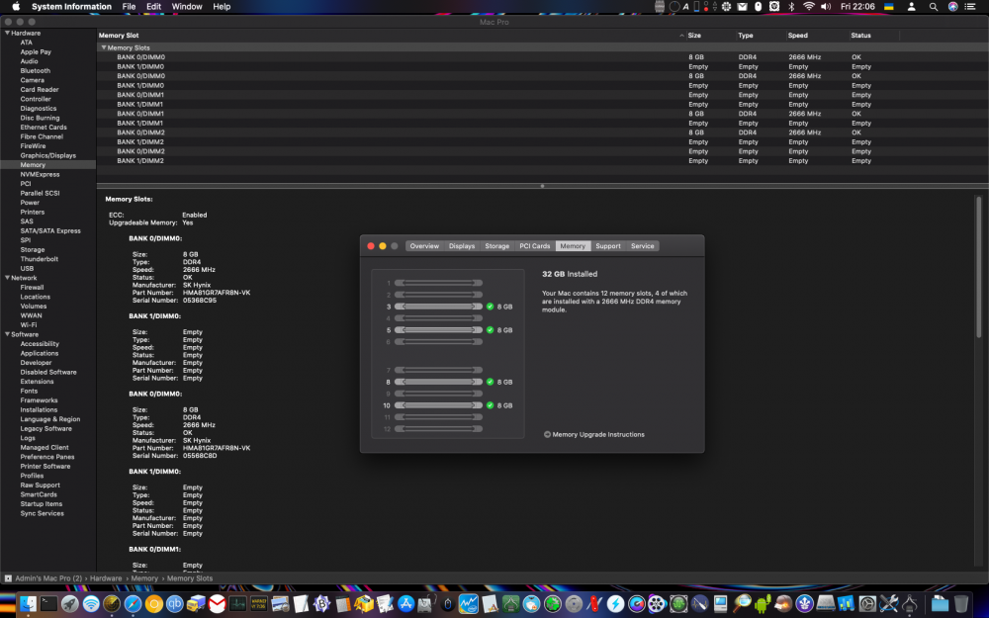Collapse the Memory Slots disclosure triangle

(x=104, y=47)
